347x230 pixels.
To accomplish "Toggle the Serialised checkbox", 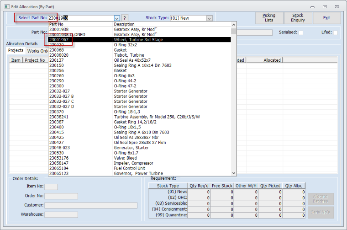I will [x=301, y=32].
